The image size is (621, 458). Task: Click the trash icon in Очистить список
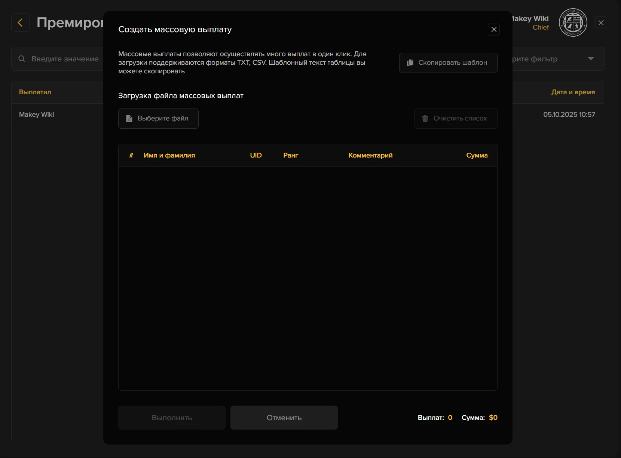coord(425,119)
